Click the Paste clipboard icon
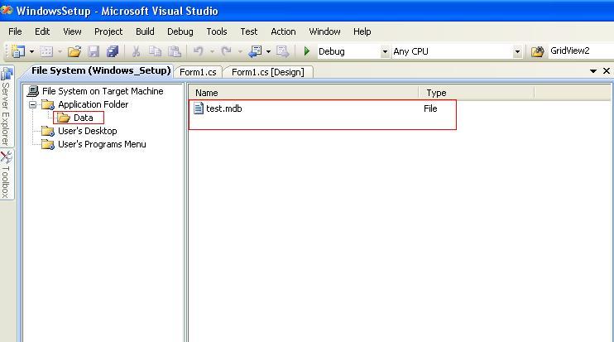The image size is (614, 342). (x=175, y=51)
